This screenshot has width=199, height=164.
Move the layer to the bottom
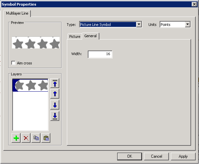click(55, 116)
